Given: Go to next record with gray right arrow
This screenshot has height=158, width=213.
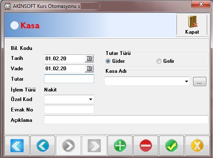Looking at the screenshot, I should [x=69, y=146].
